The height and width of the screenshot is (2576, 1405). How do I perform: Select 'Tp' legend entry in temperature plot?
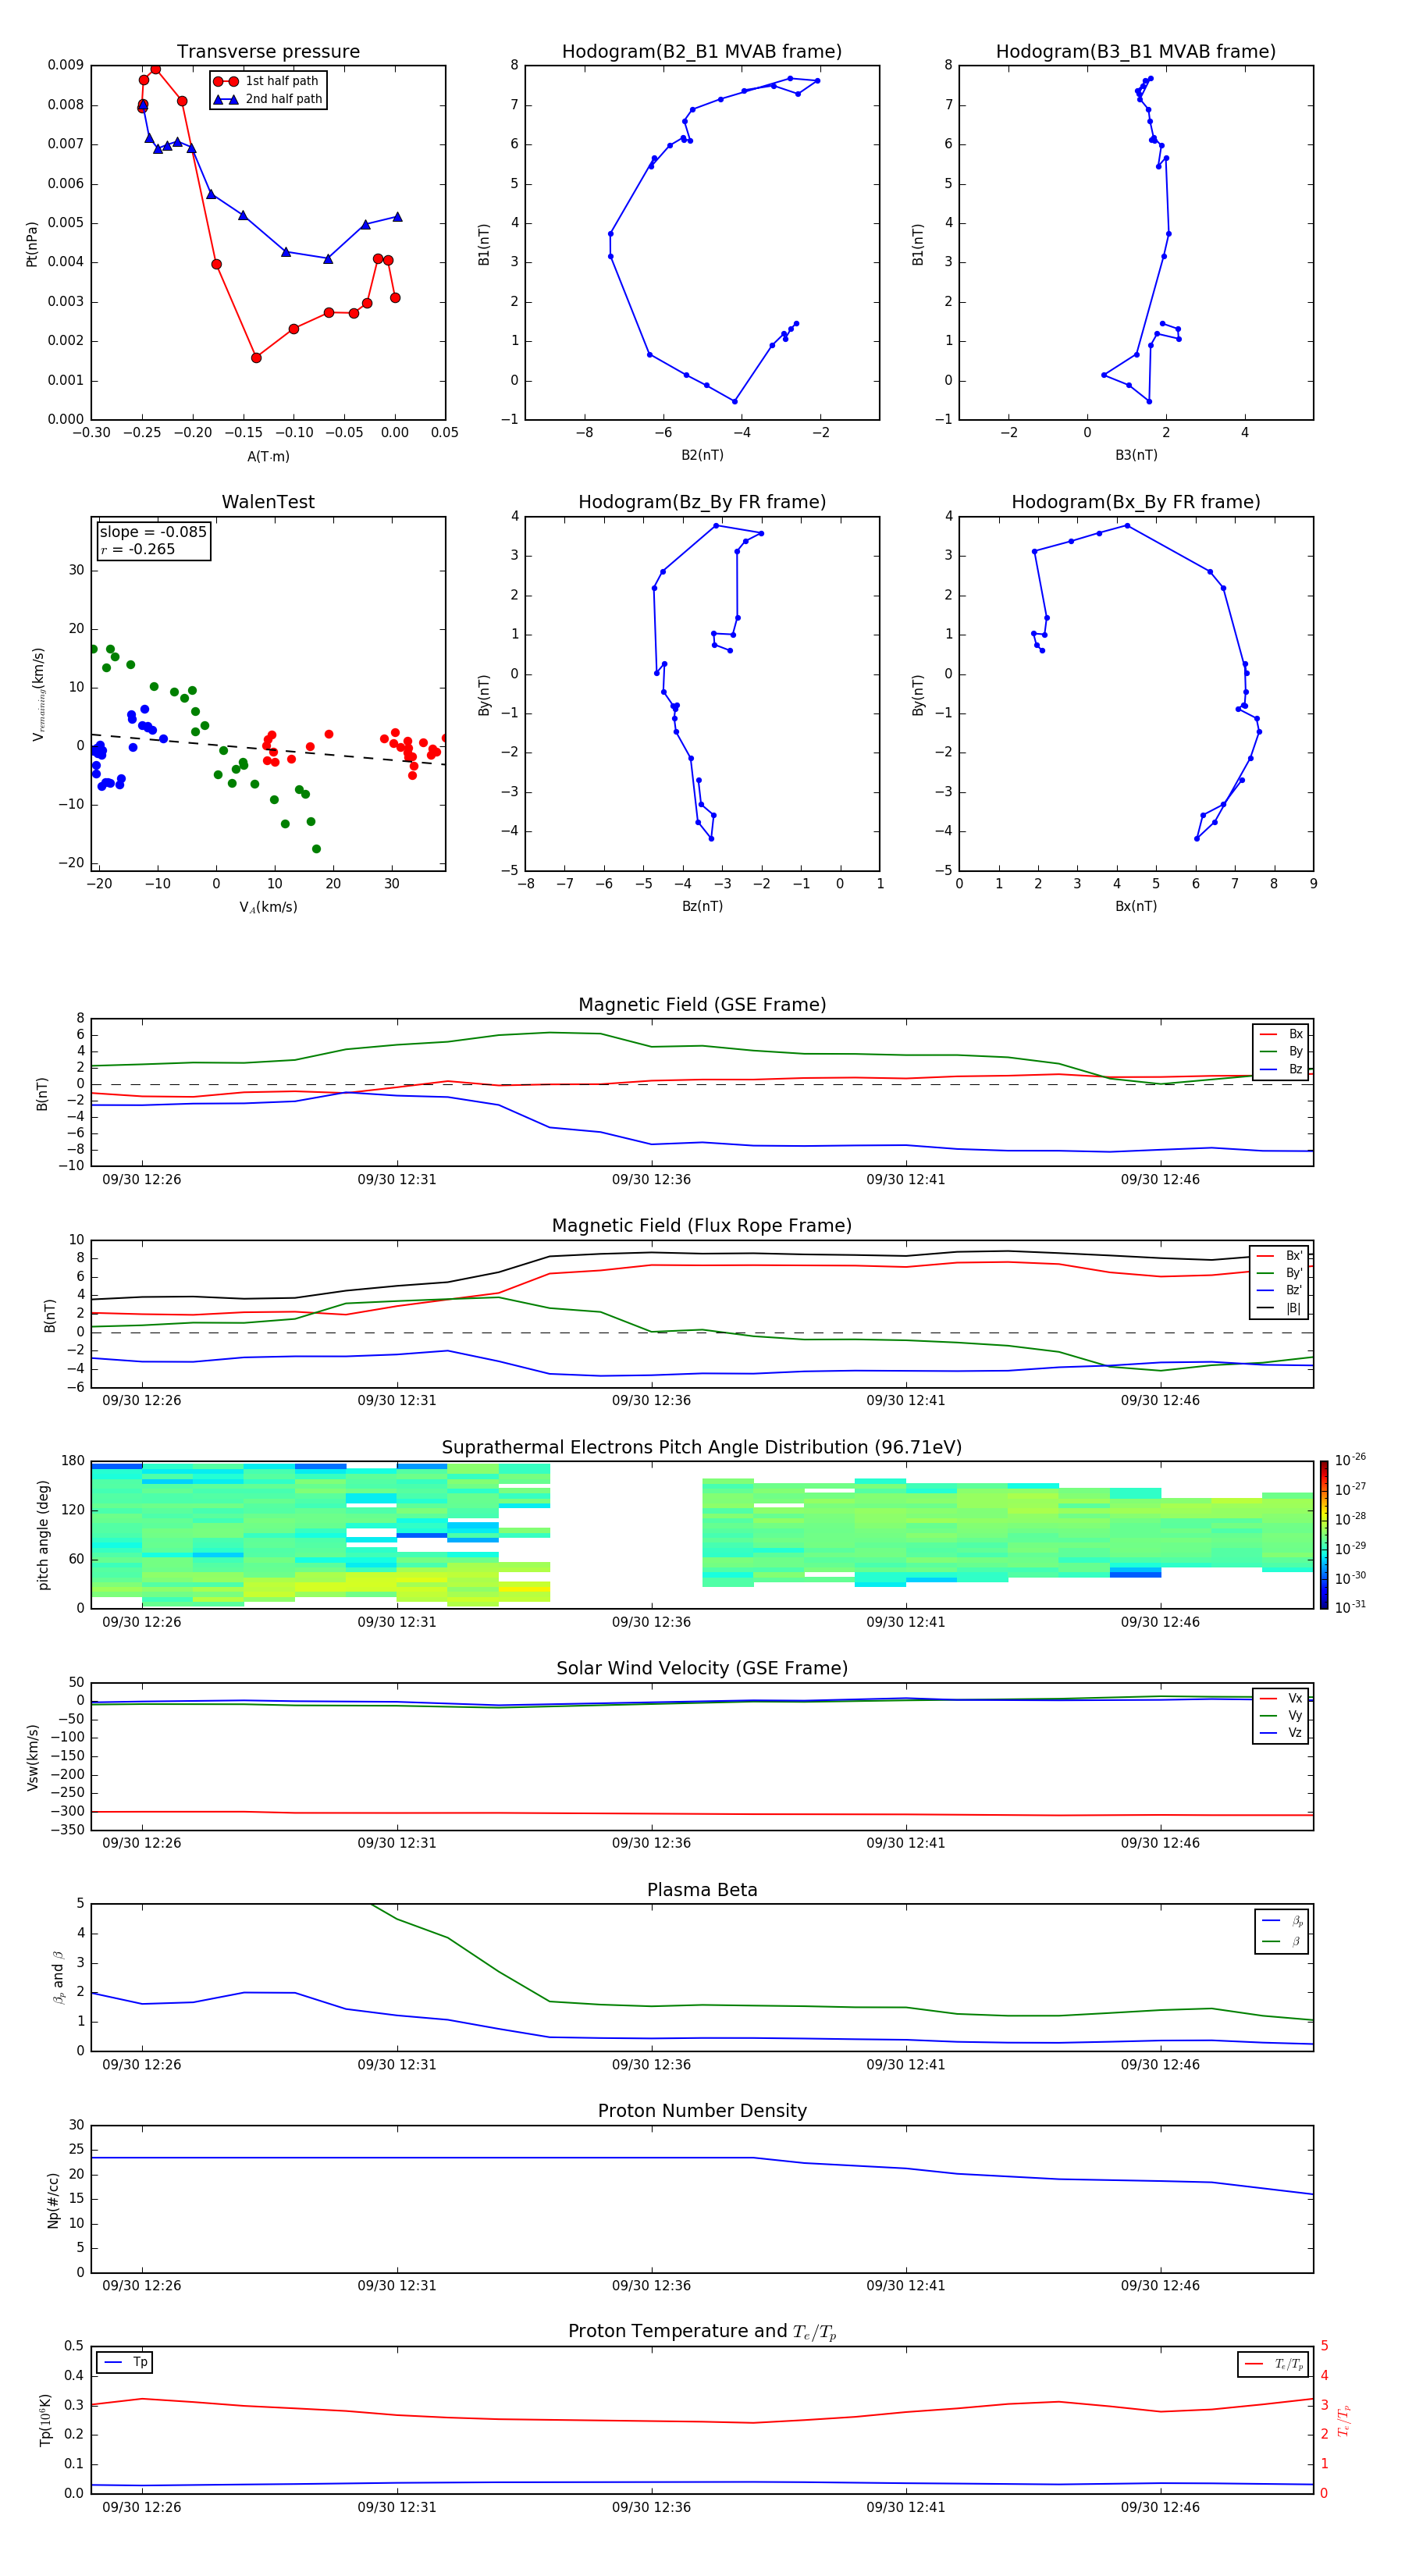(x=125, y=2362)
